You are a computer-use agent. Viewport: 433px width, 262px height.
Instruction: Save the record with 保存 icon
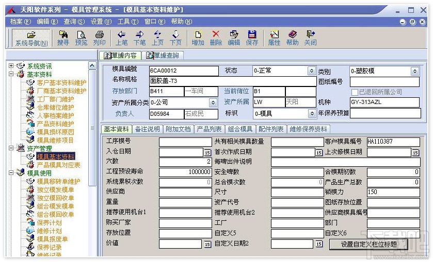[252, 38]
